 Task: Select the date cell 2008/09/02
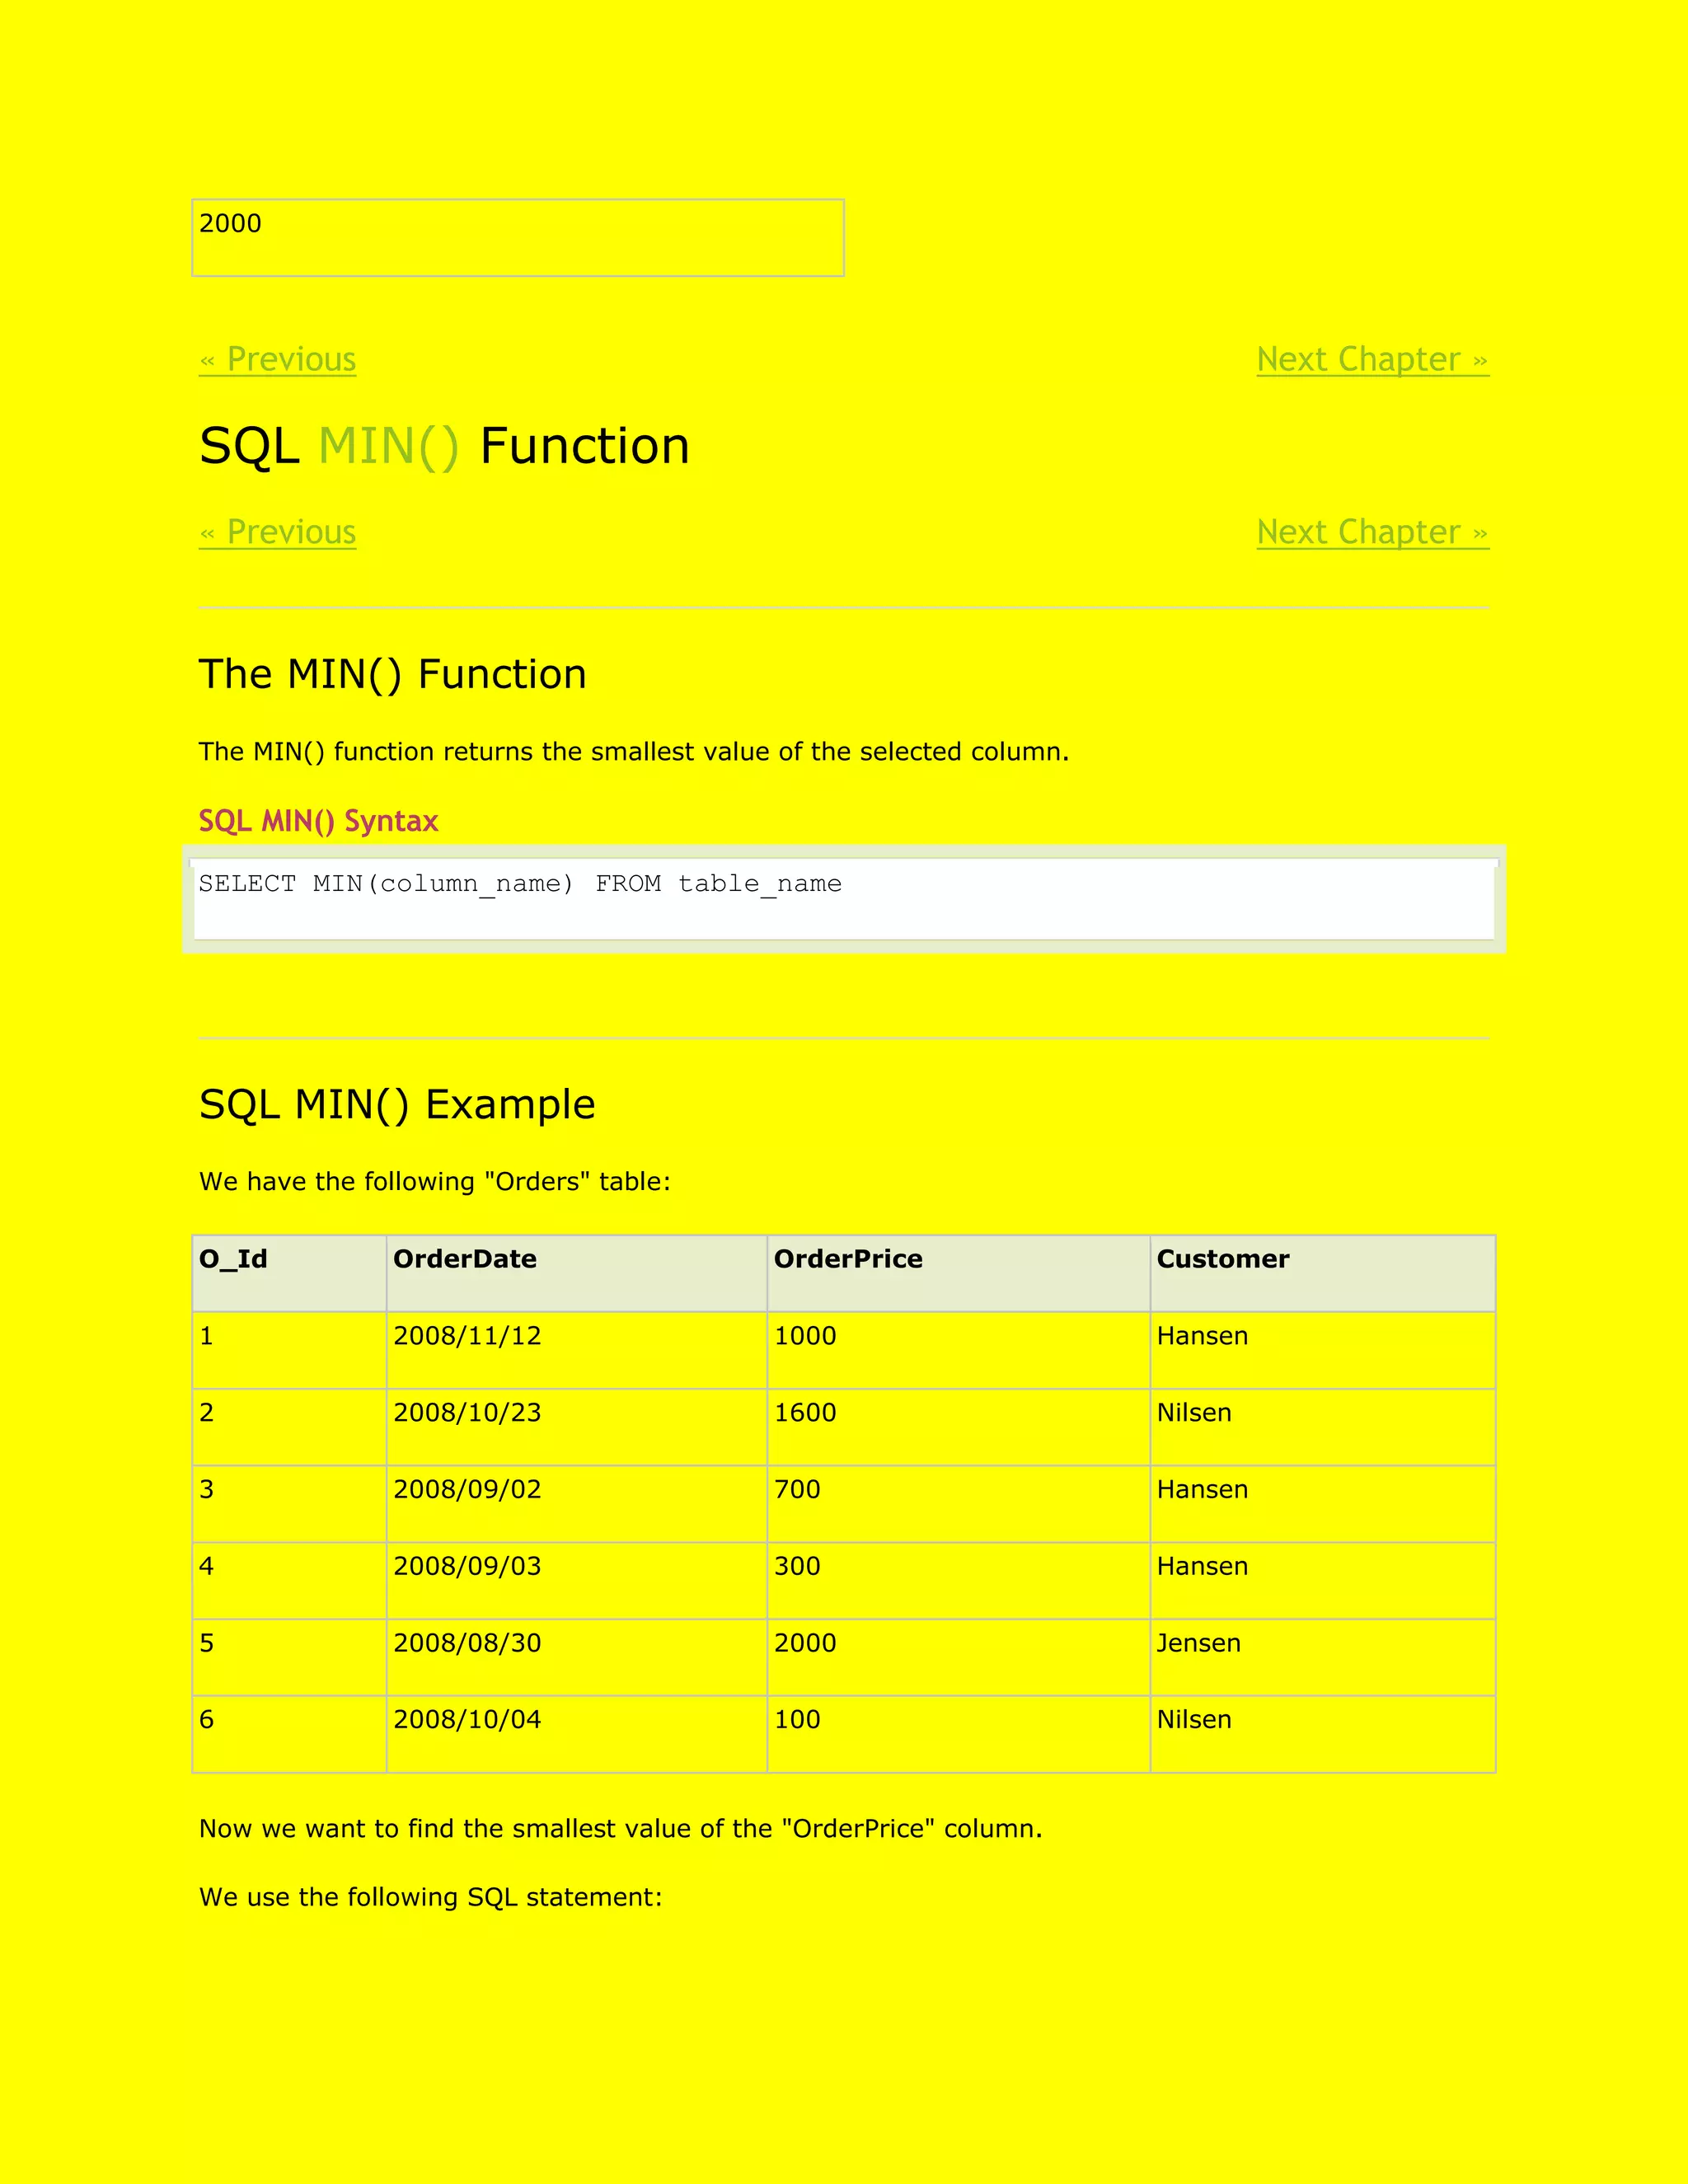(x=577, y=1504)
